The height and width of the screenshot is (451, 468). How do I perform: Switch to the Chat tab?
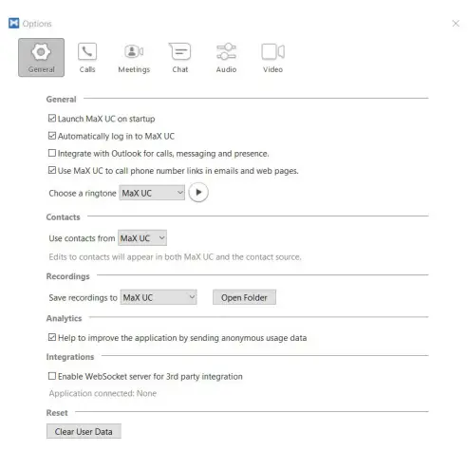tap(180, 58)
